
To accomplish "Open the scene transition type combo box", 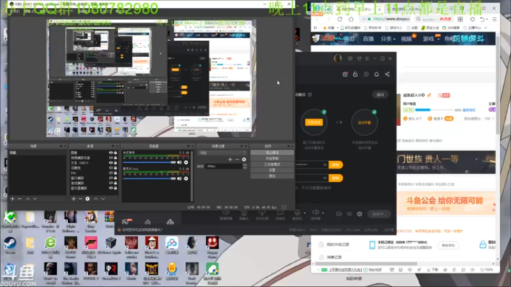I will pos(222,152).
